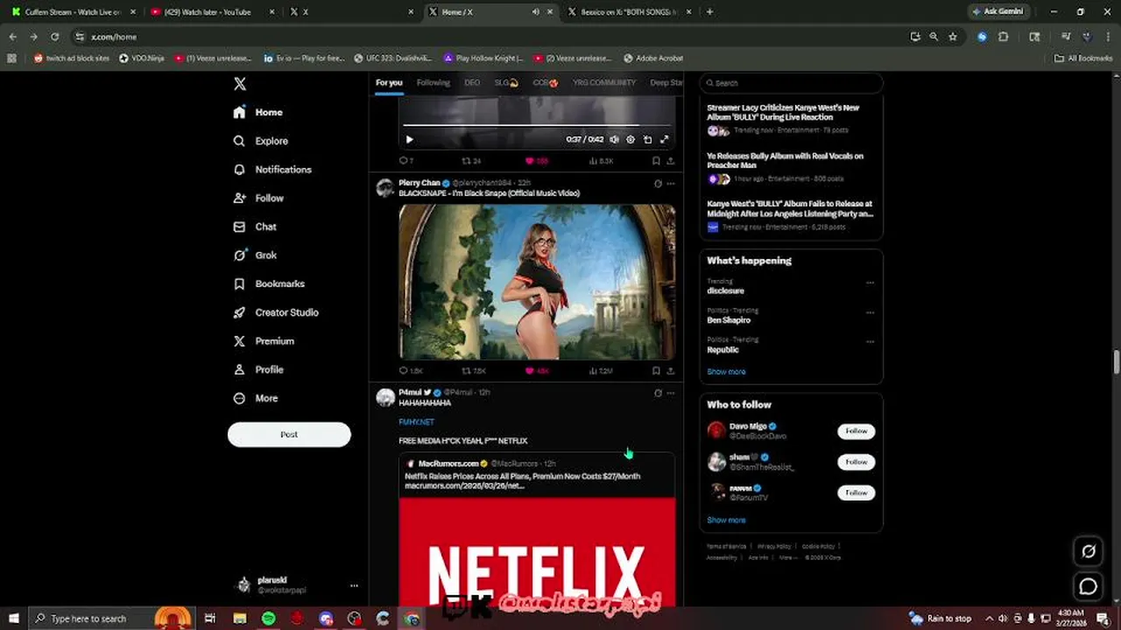Ask Grok about the P4mui post
The width and height of the screenshot is (1121, 630).
tap(658, 393)
